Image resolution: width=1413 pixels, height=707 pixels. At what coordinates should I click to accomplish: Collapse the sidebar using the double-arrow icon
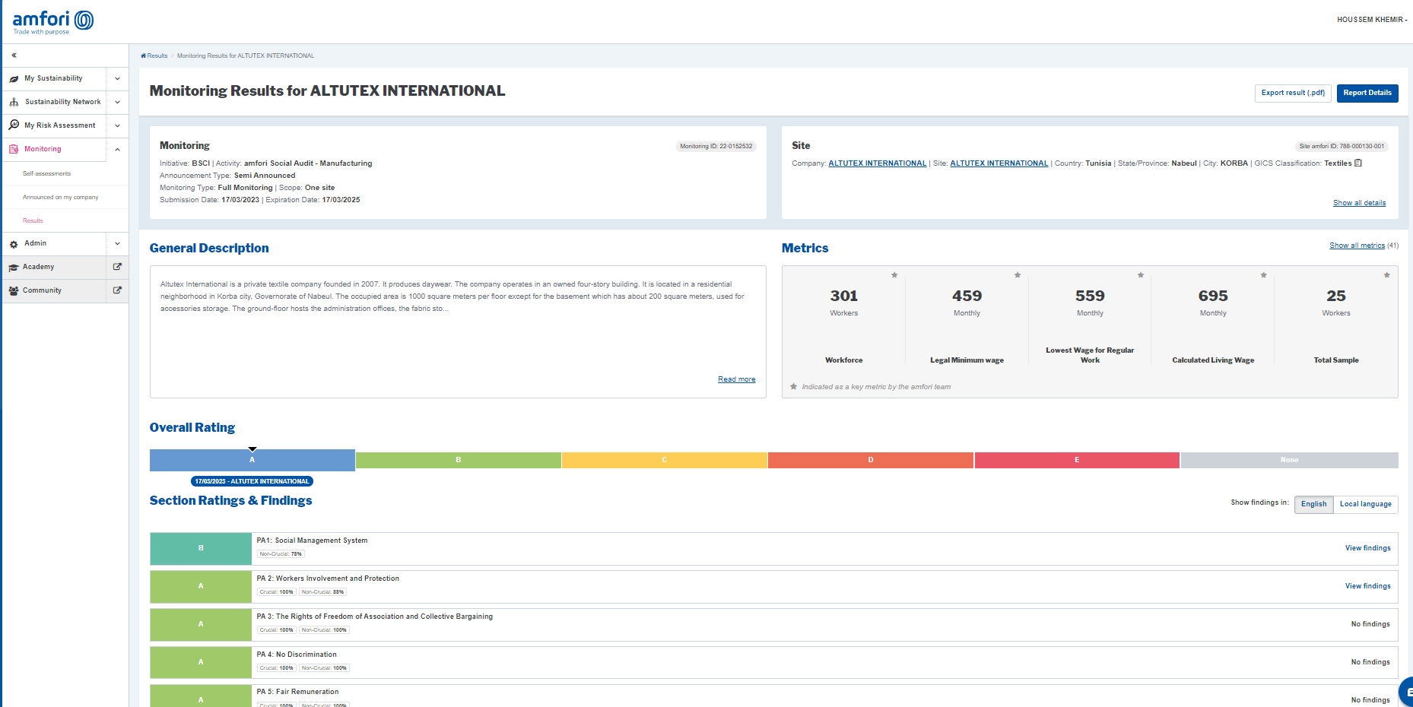14,55
